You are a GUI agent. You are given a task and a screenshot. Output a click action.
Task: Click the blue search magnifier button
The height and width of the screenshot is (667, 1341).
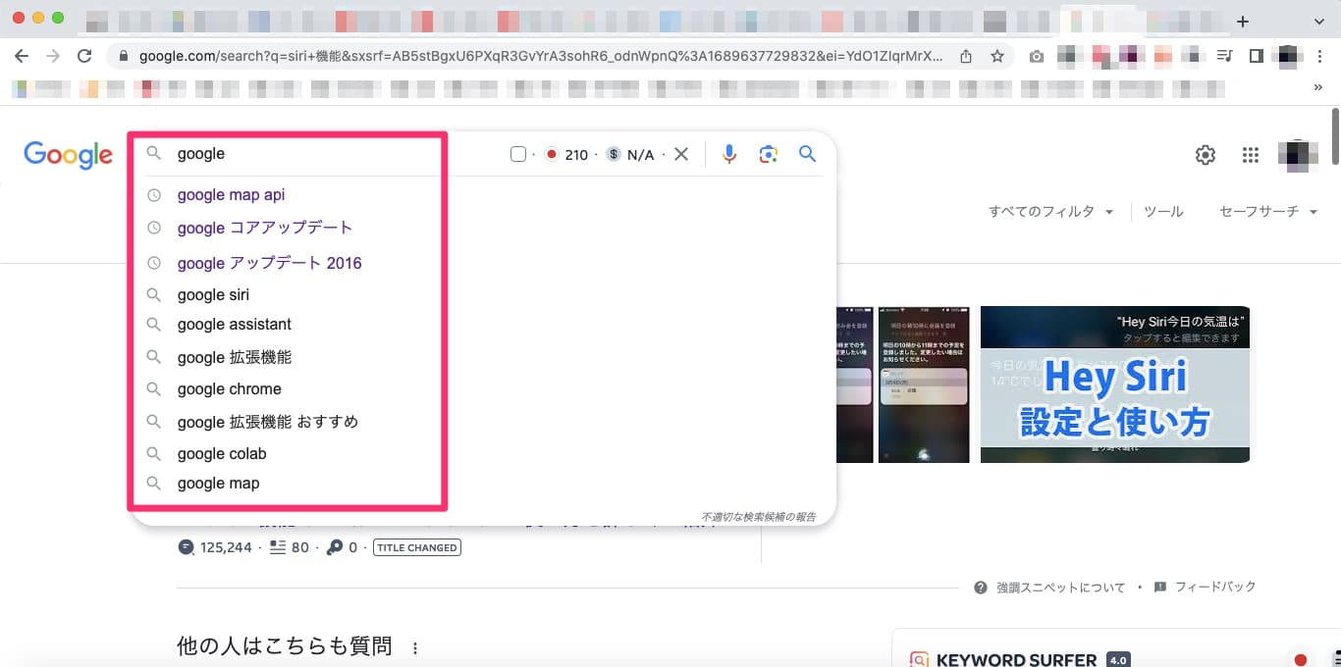[807, 154]
